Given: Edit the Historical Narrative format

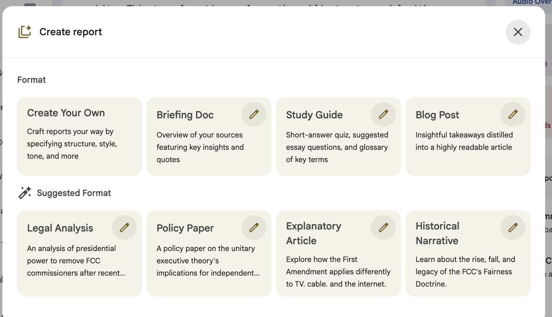Looking at the screenshot, I should coord(513,227).
